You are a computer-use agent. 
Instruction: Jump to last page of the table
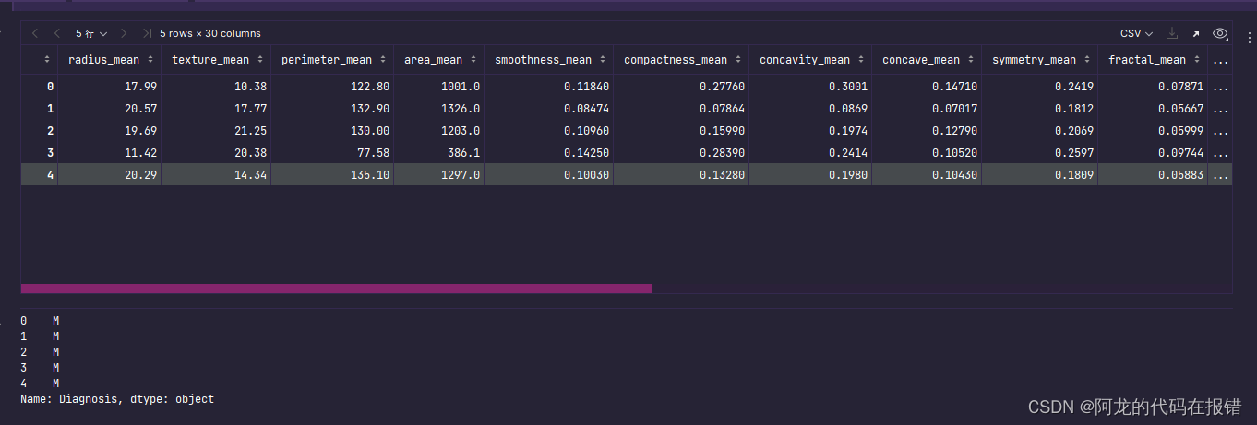pos(147,33)
